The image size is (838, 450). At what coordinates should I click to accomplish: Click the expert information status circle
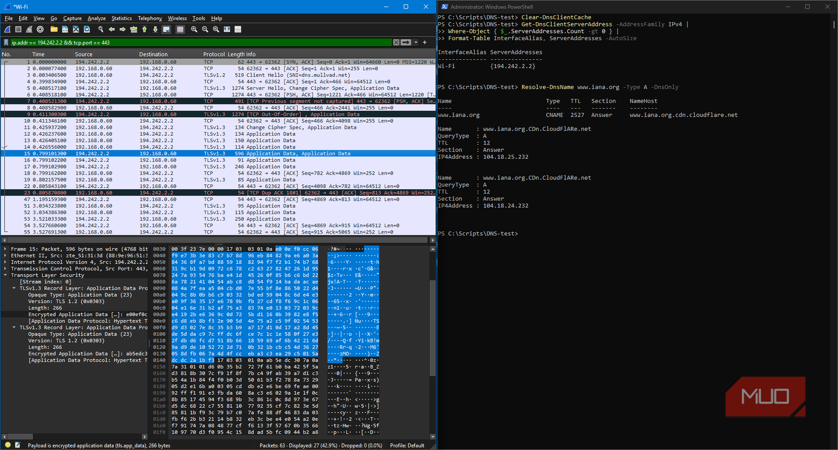[8, 445]
